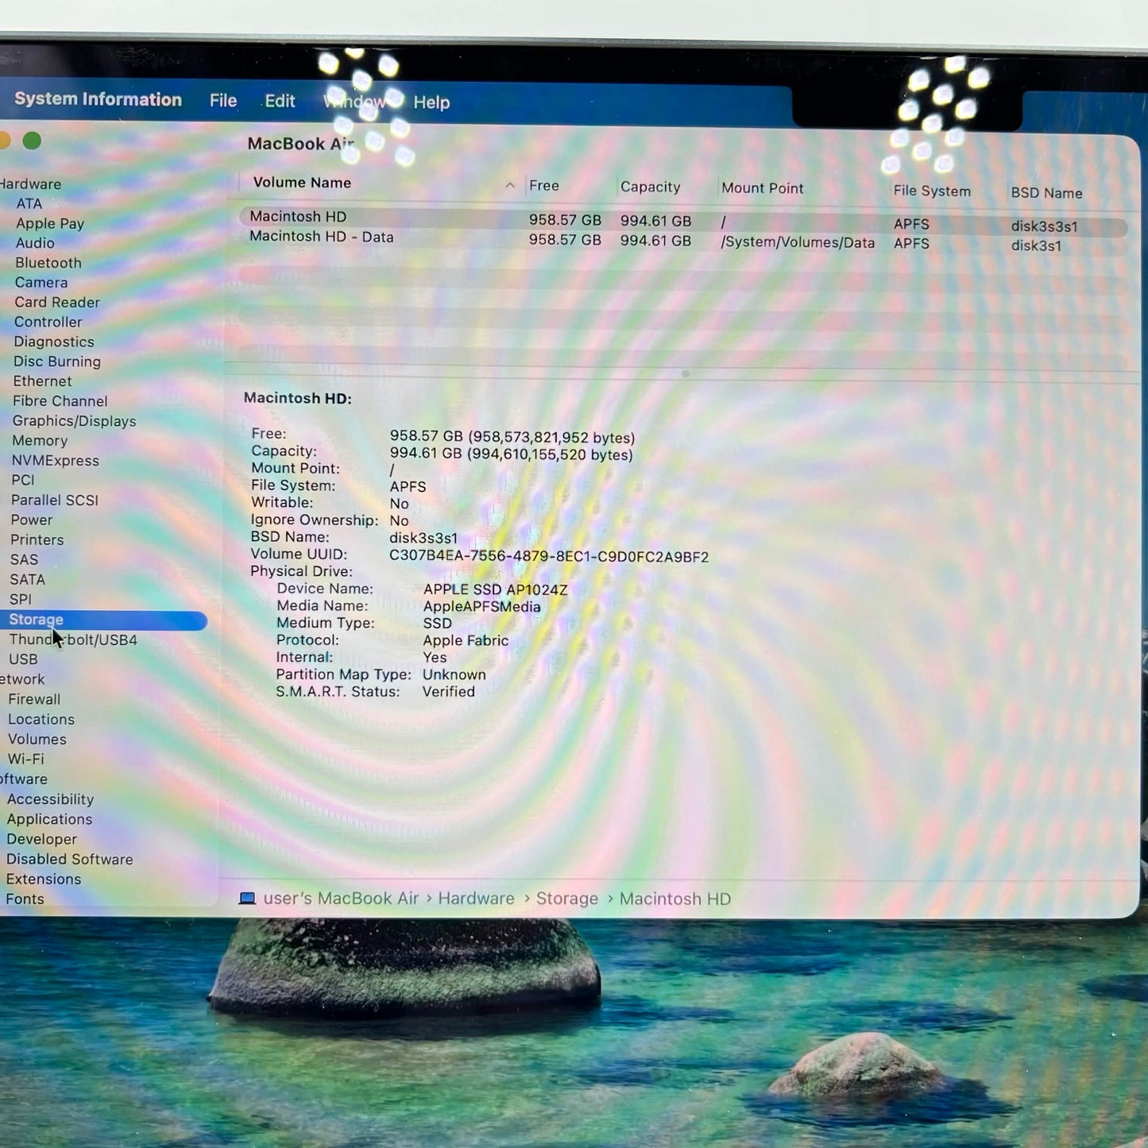
Task: Select Diagnostics in the sidebar
Action: click(54, 342)
